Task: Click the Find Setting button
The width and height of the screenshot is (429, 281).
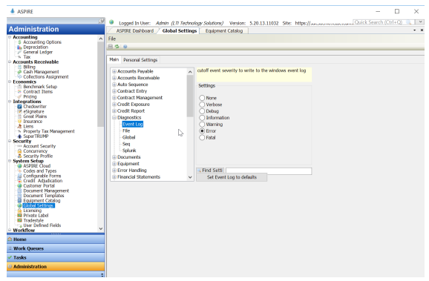Action: 210,171
